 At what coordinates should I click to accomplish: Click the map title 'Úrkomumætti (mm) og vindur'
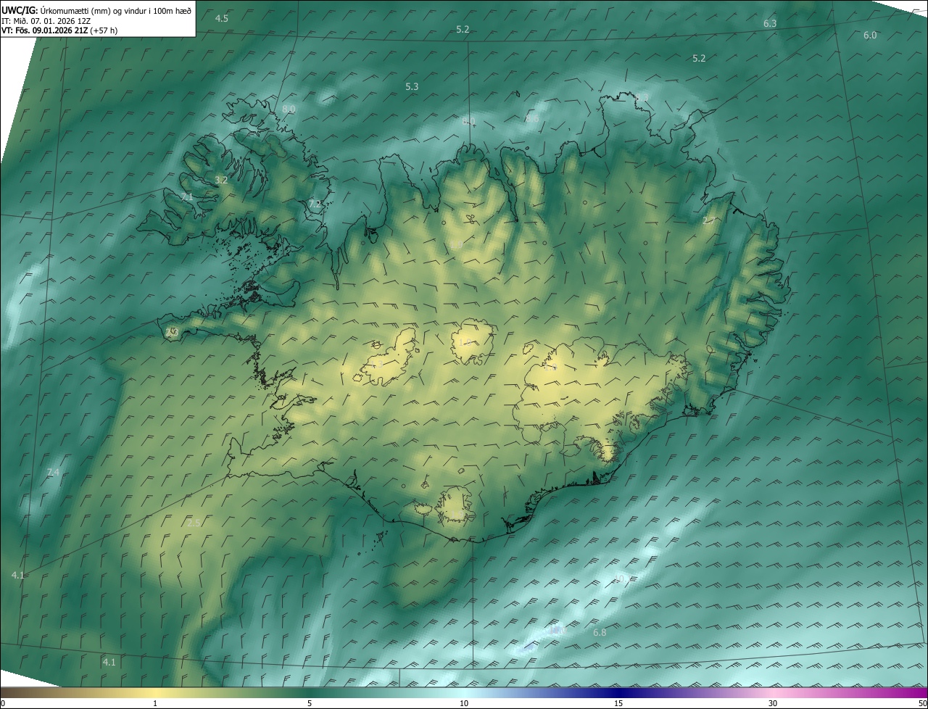(116, 10)
